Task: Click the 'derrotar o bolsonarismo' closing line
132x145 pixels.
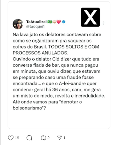Action: [x=47, y=105]
